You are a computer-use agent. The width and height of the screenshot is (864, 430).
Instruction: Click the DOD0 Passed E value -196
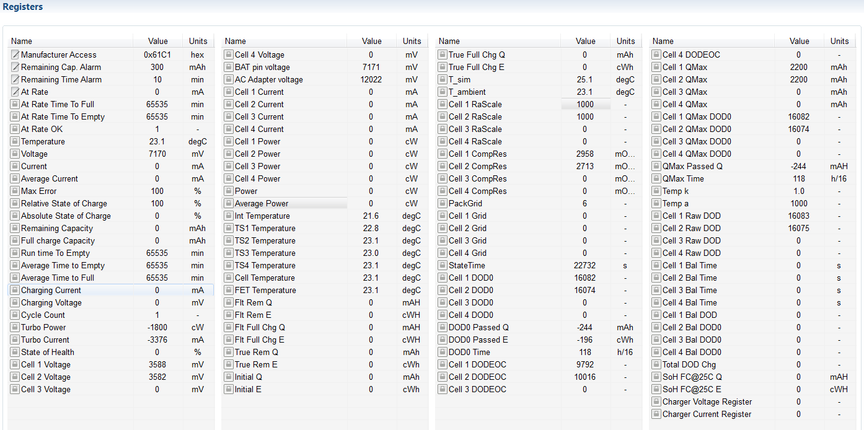[585, 340]
